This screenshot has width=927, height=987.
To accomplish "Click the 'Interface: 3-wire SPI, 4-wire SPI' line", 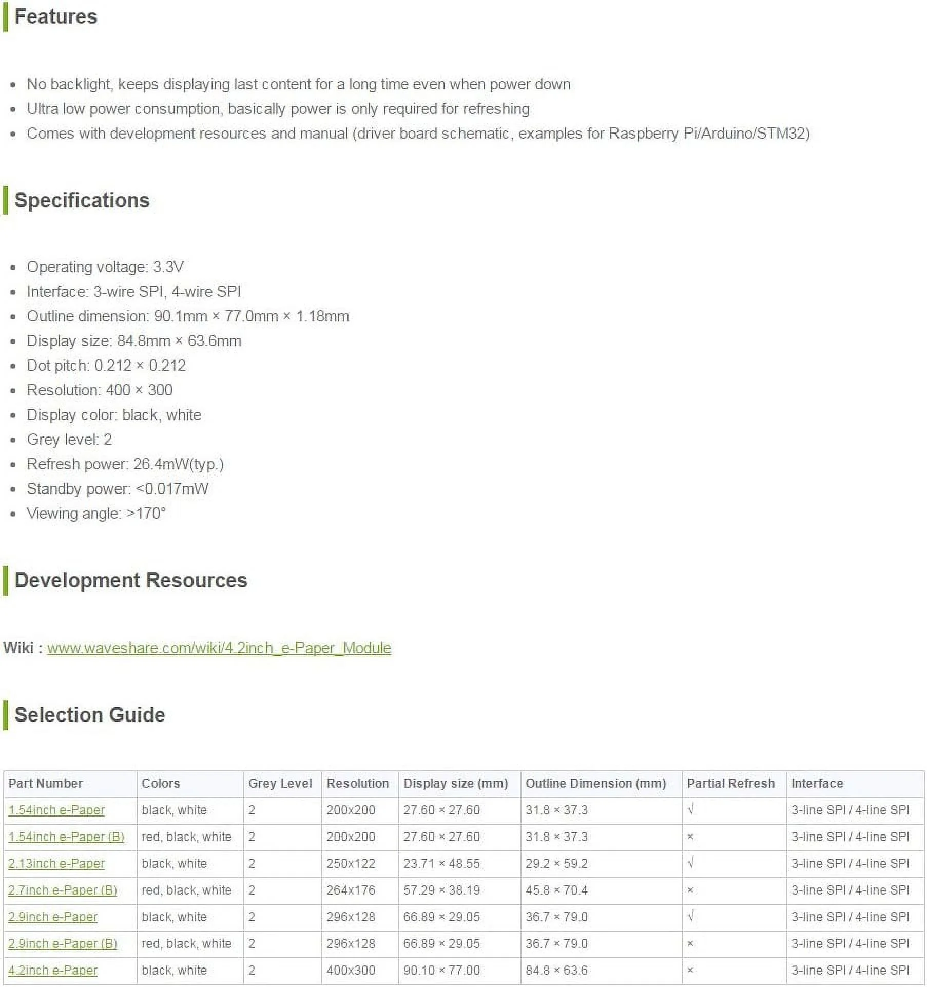I will point(134,292).
